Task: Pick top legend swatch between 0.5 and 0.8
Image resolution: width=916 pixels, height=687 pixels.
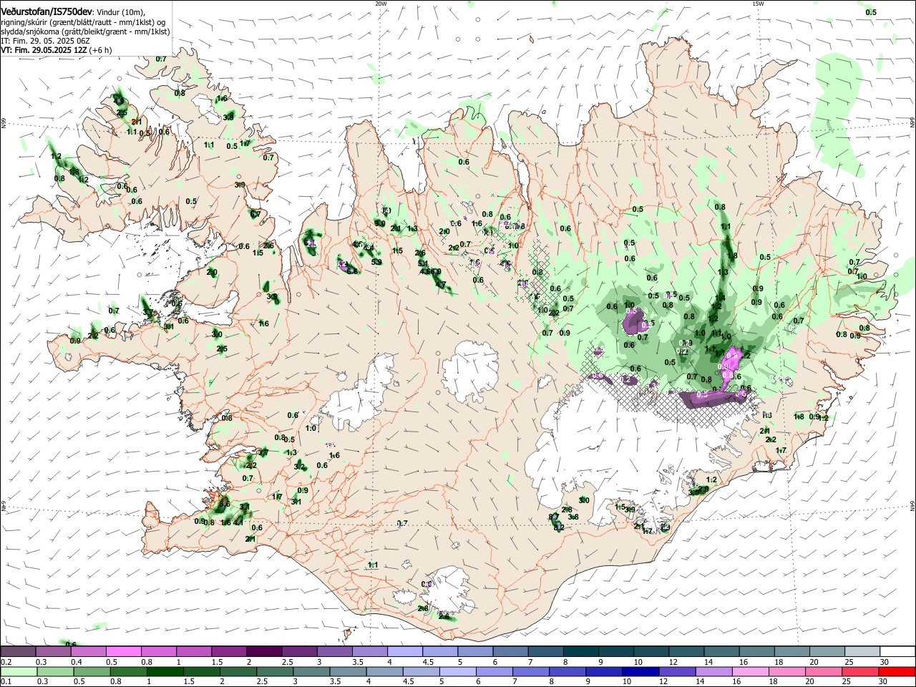Action: pos(123,652)
